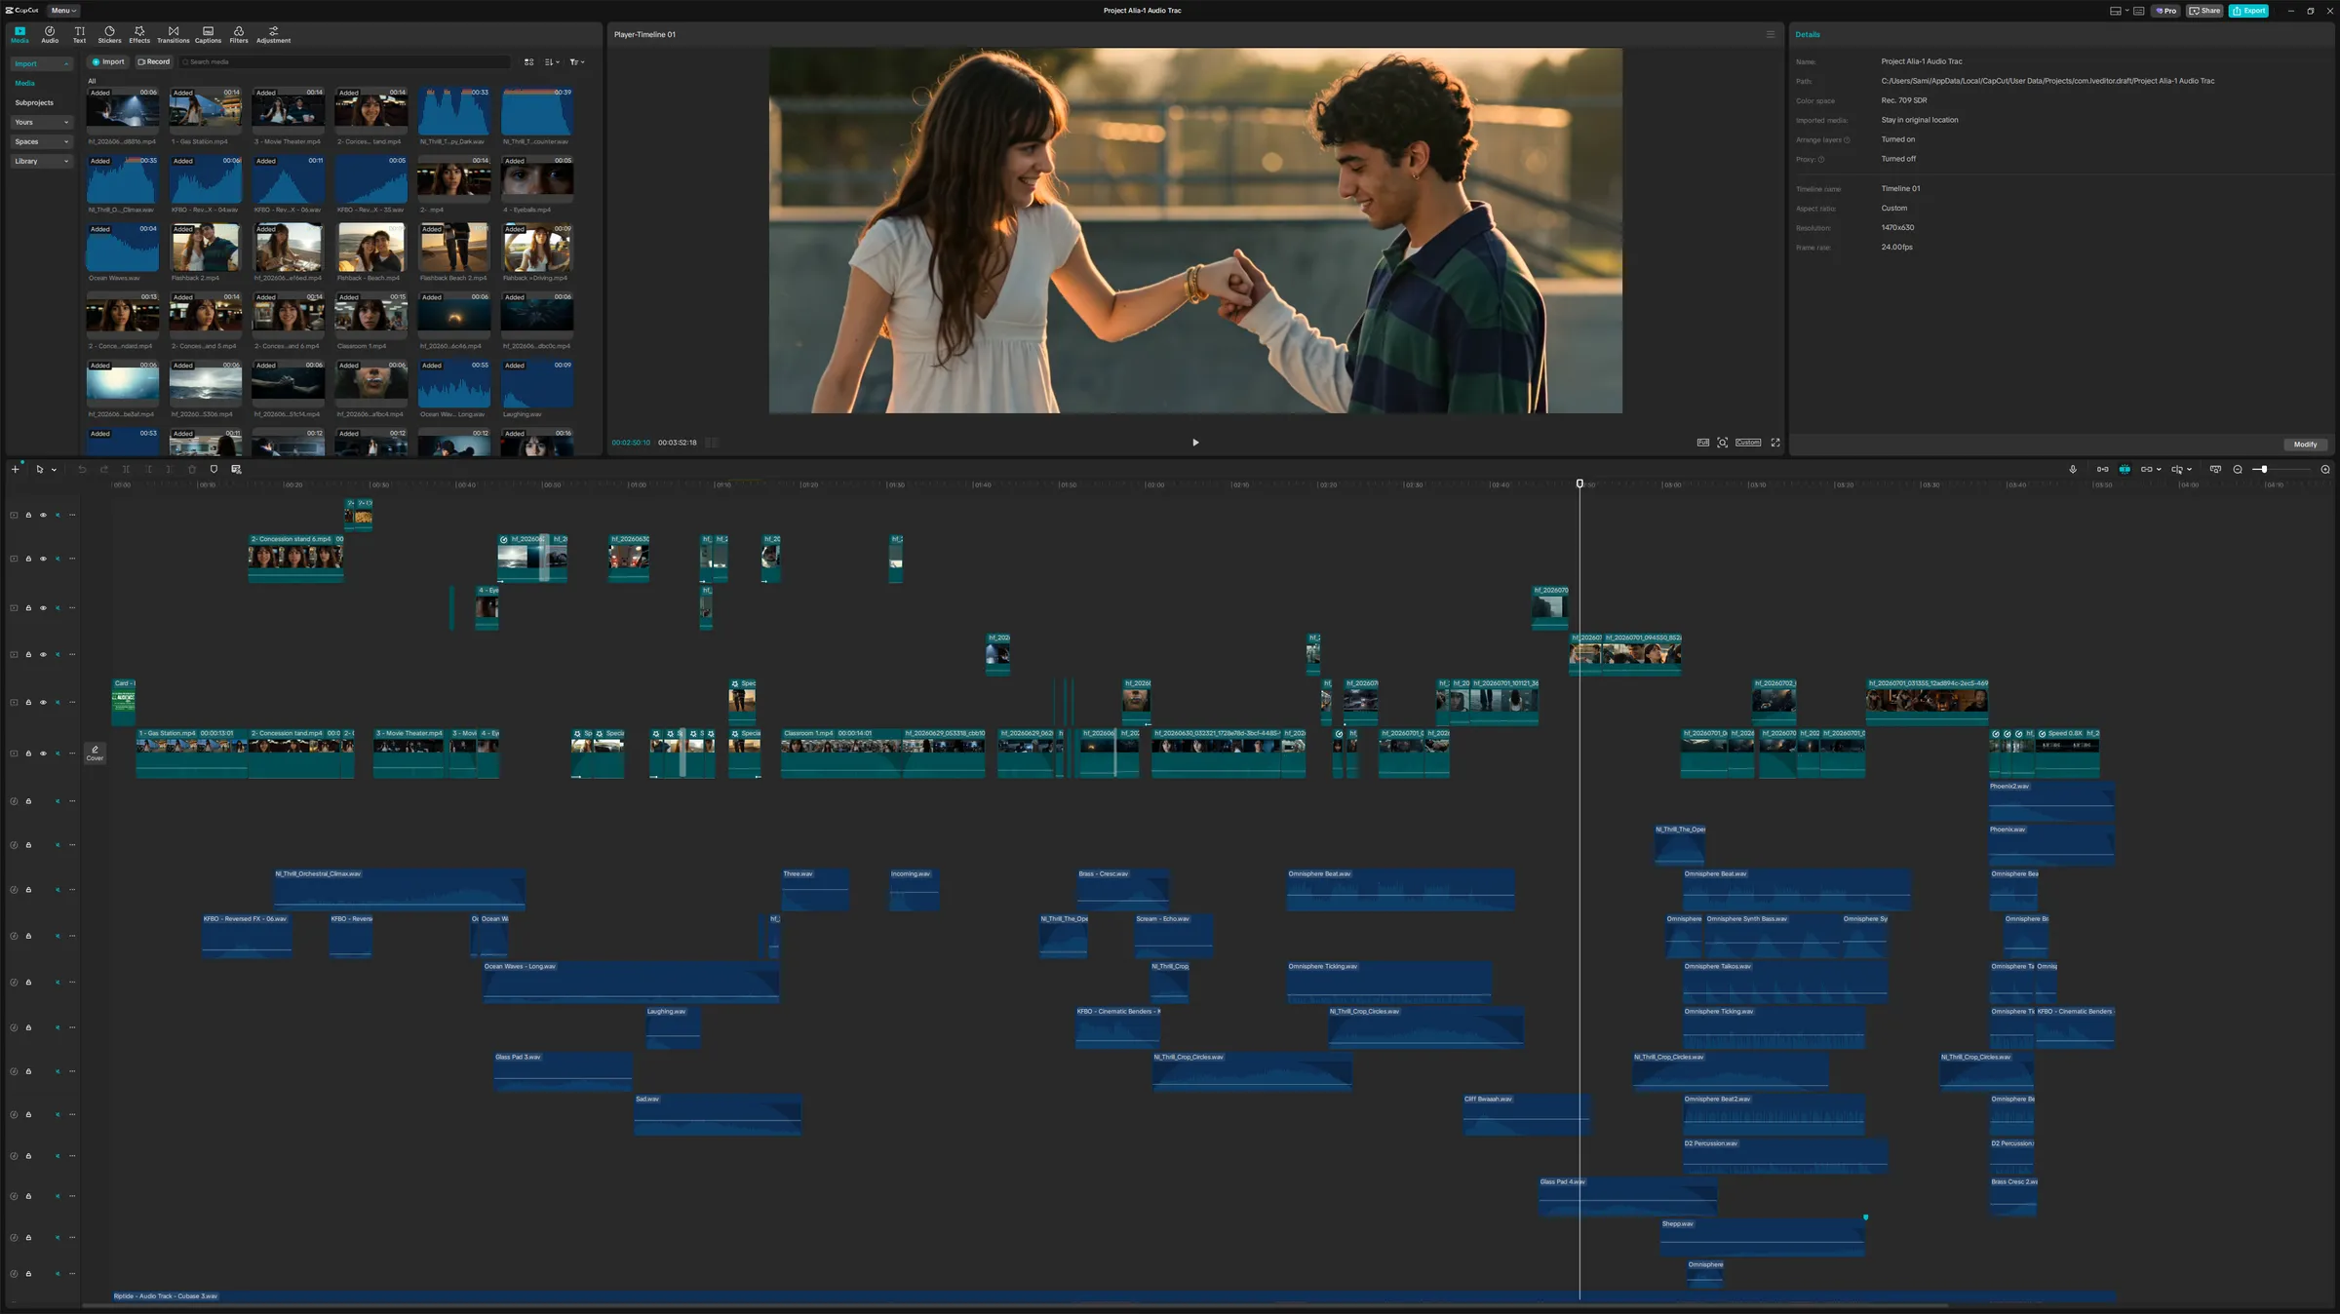Click the trash Delete icon in timeline toolbar

[192, 469]
